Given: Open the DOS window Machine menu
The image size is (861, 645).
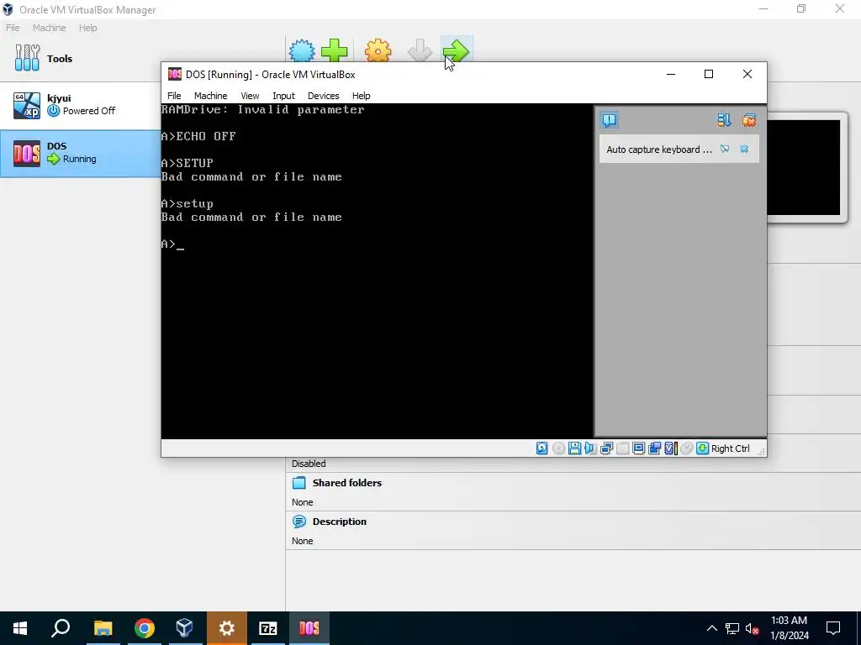Looking at the screenshot, I should click(210, 96).
